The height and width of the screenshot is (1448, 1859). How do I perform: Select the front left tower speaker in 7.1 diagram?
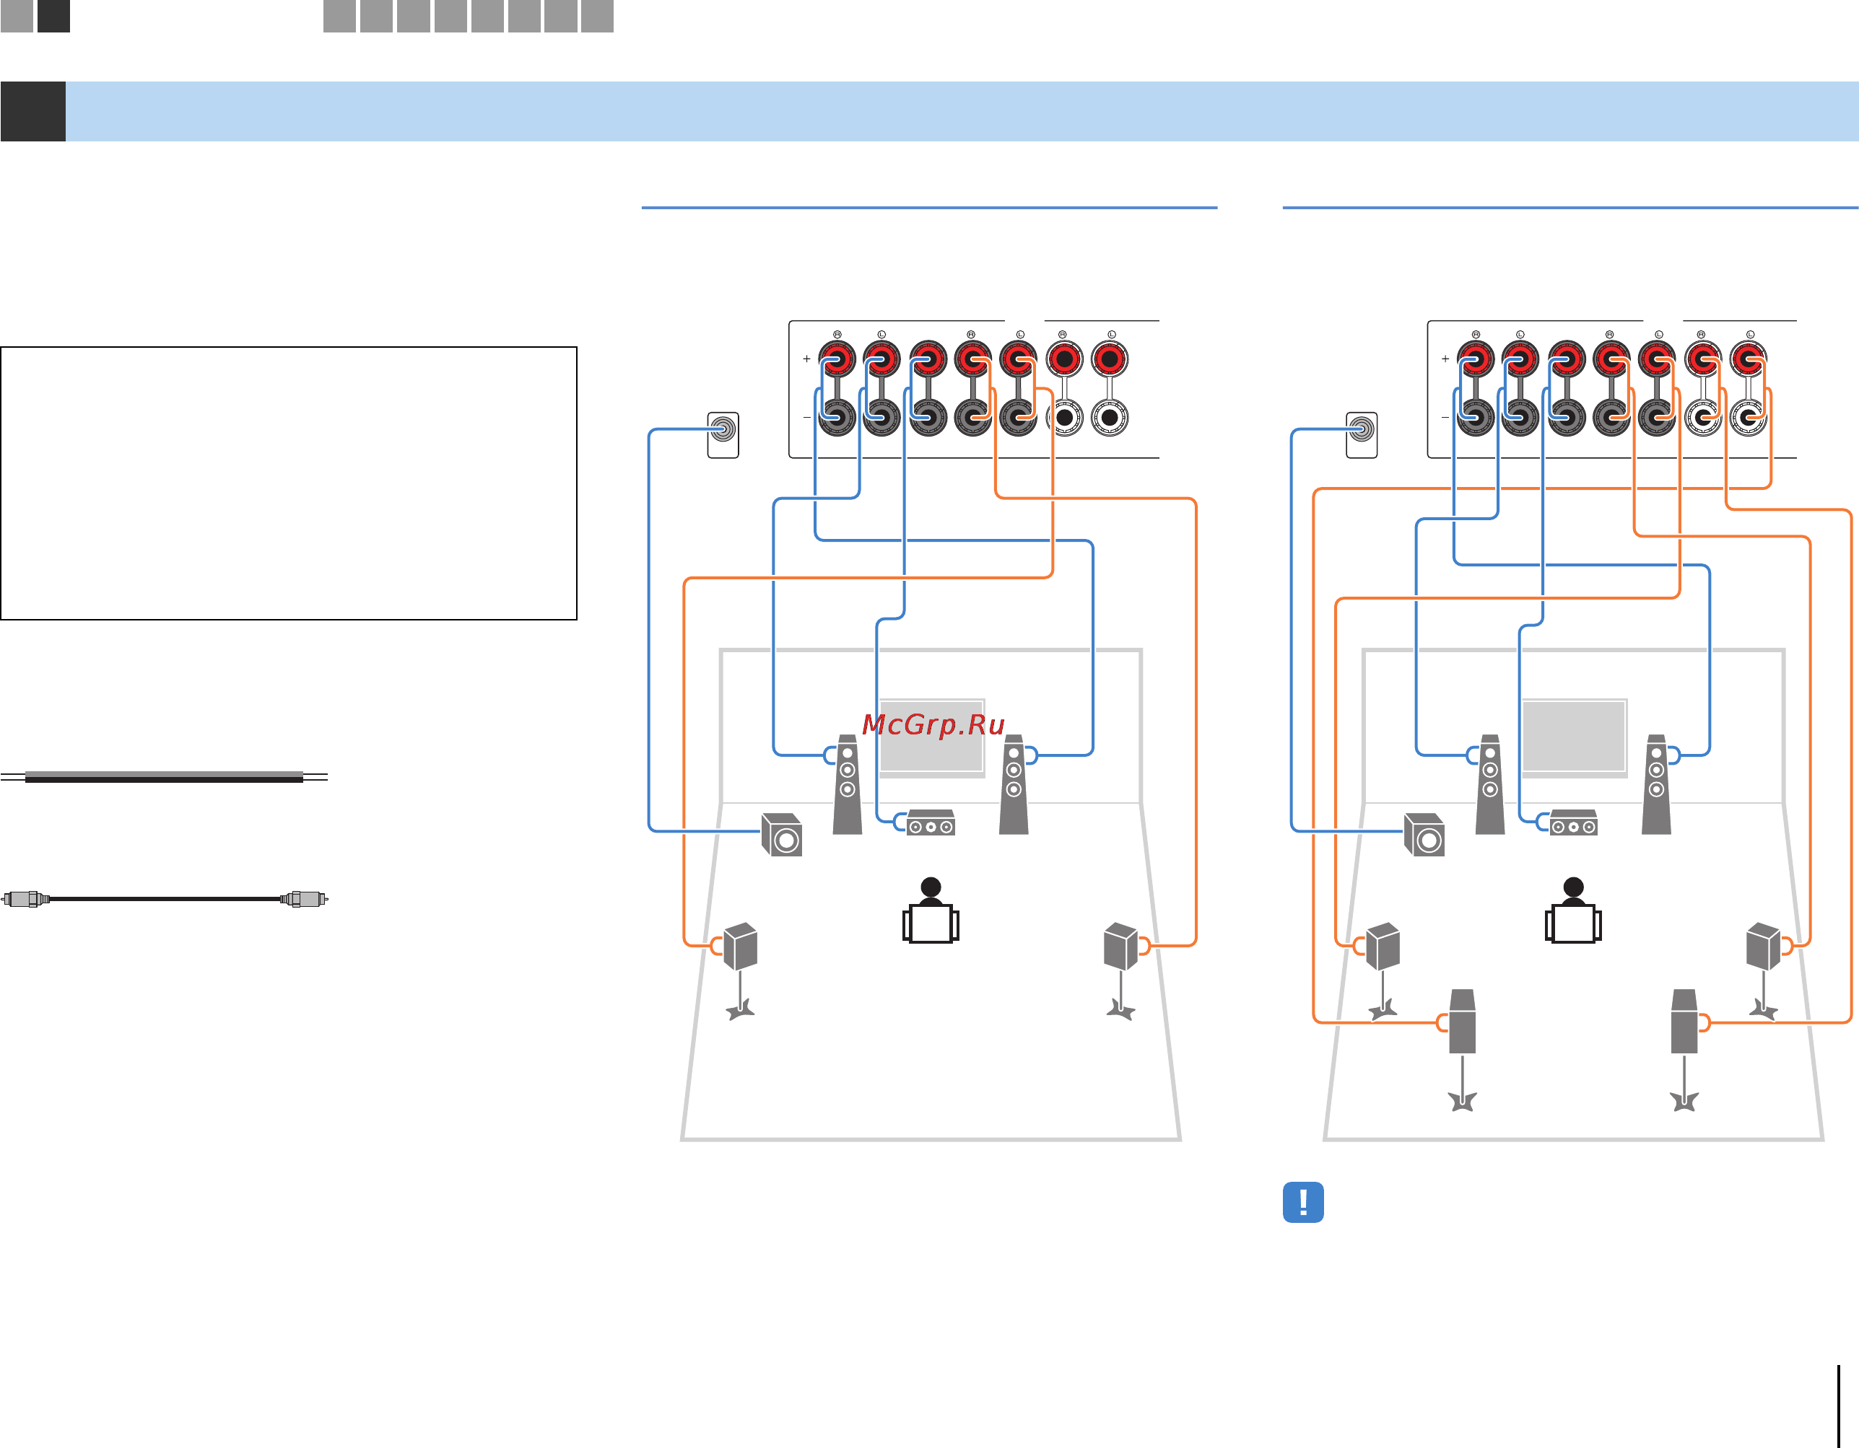(x=1489, y=784)
